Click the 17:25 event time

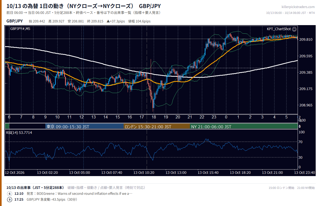pyautogui.click(x=19, y=200)
